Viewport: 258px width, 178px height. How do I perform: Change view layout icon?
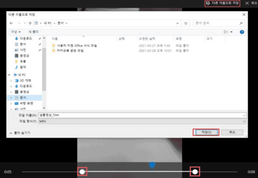(x=226, y=32)
